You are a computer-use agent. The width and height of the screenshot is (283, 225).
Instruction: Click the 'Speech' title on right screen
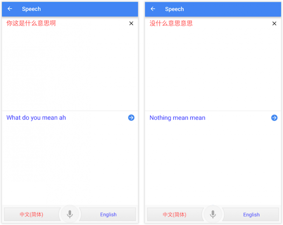point(174,9)
